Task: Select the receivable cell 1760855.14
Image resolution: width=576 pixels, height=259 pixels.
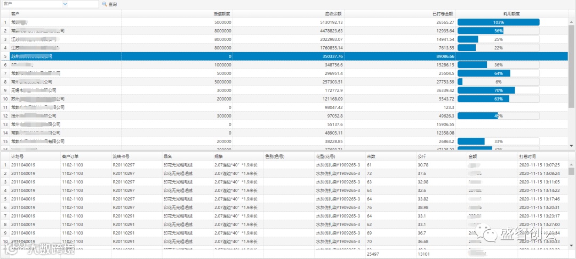Action: (x=331, y=48)
